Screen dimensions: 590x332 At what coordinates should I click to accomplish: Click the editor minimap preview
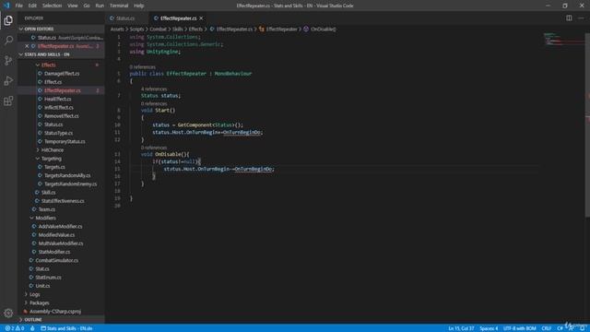click(x=563, y=39)
